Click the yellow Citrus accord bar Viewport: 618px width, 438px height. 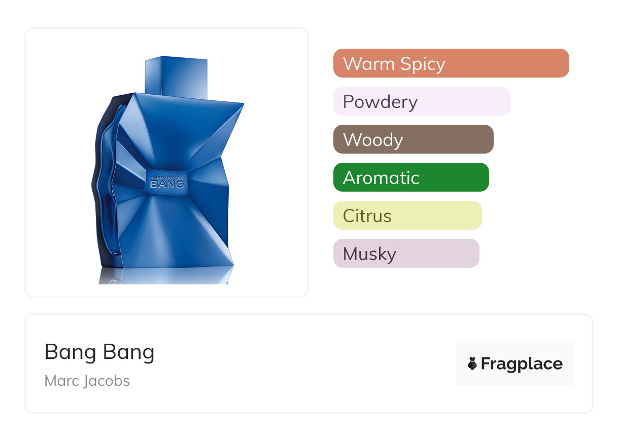pos(407,215)
